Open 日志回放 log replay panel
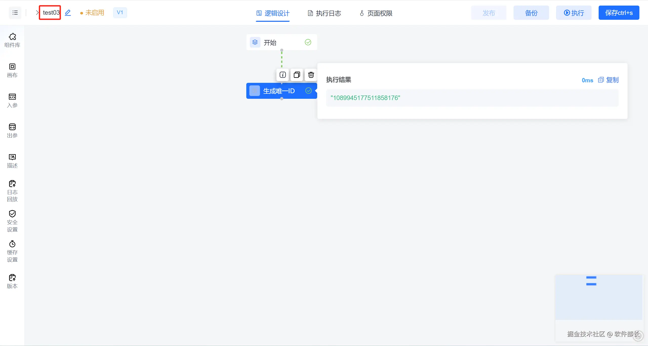The height and width of the screenshot is (346, 648). click(x=12, y=191)
